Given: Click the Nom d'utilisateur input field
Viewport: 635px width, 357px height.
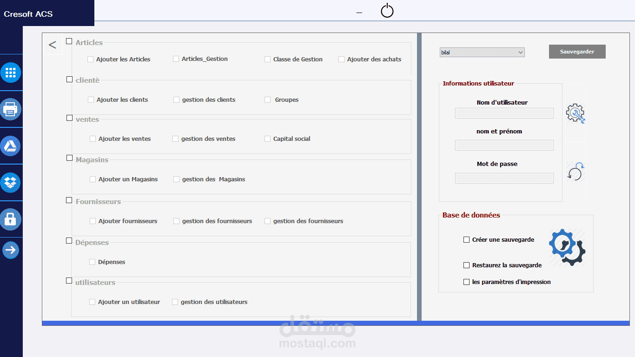Looking at the screenshot, I should [504, 113].
